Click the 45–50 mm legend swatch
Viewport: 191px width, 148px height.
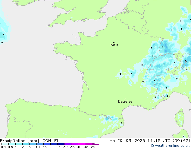click(x=89, y=144)
